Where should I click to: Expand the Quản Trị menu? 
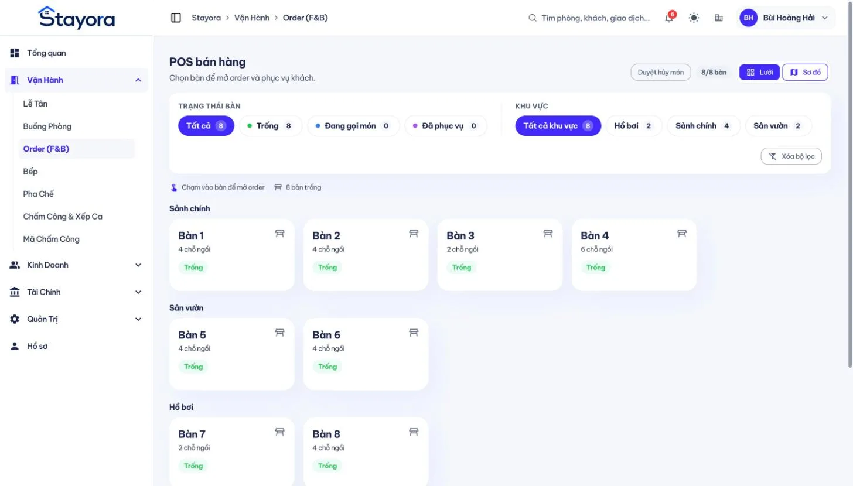coord(76,319)
